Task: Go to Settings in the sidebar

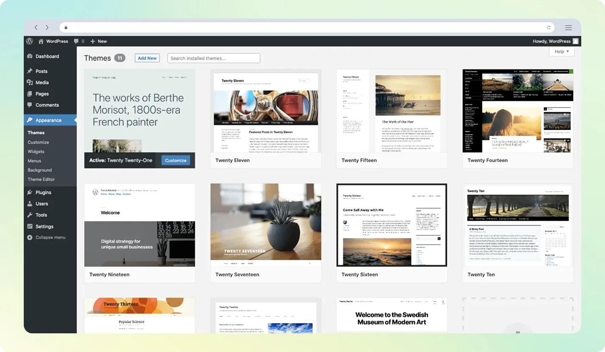Action: coord(44,226)
